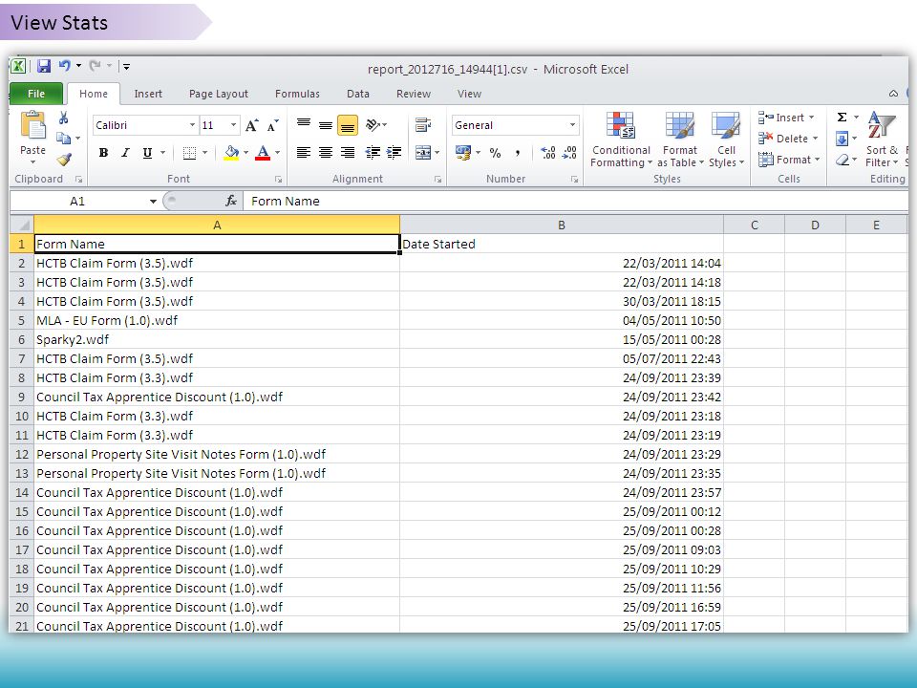The image size is (917, 688).
Task: Open Font group dialog launcher
Action: click(x=278, y=180)
